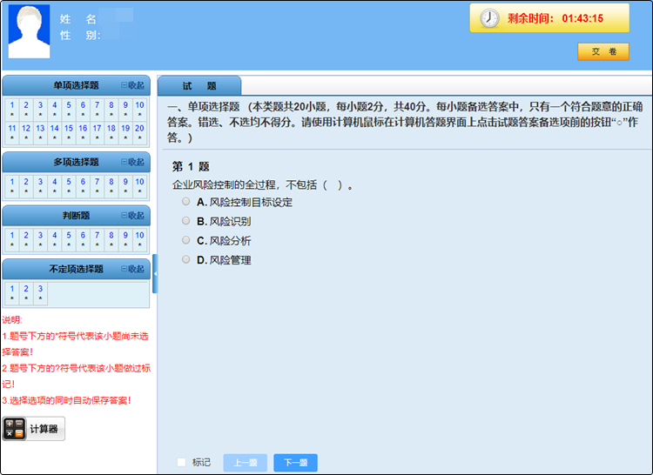Click the 姓名 label in header
The height and width of the screenshot is (475, 653).
click(77, 19)
